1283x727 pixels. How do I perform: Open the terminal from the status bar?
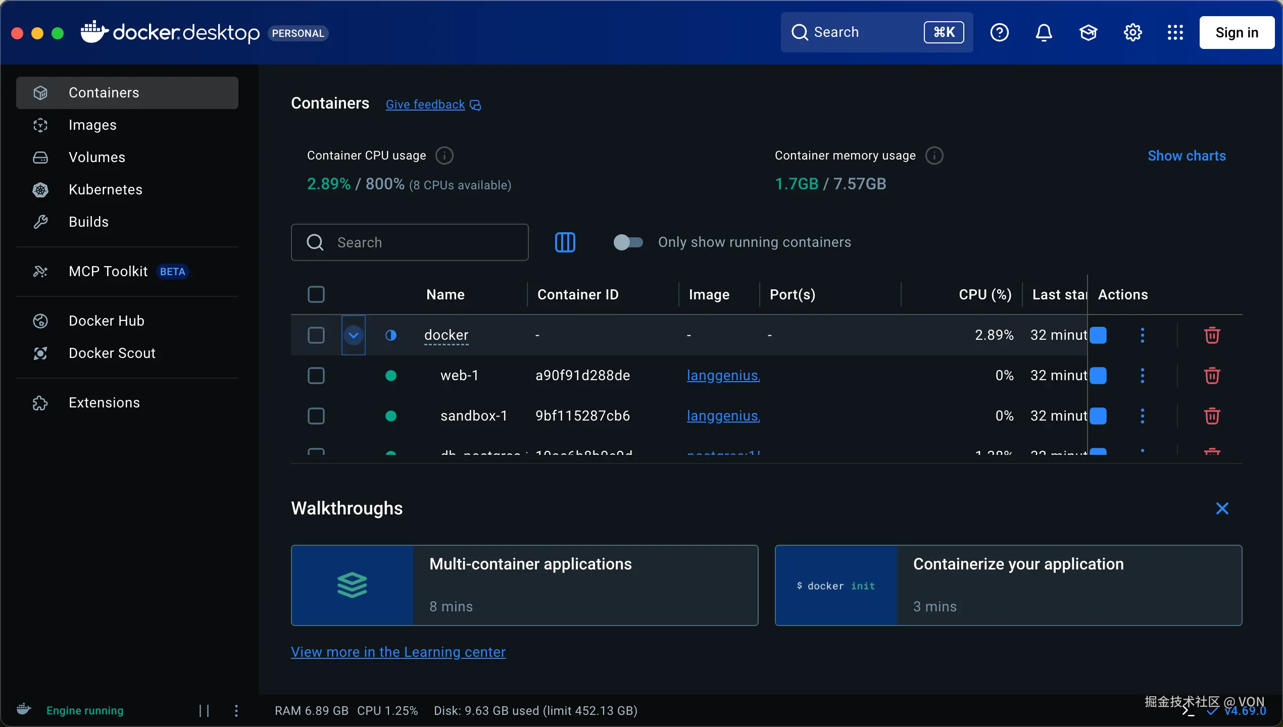(x=1187, y=711)
